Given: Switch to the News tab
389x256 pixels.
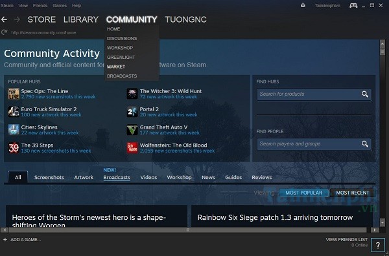Looking at the screenshot, I should pos(208,177).
